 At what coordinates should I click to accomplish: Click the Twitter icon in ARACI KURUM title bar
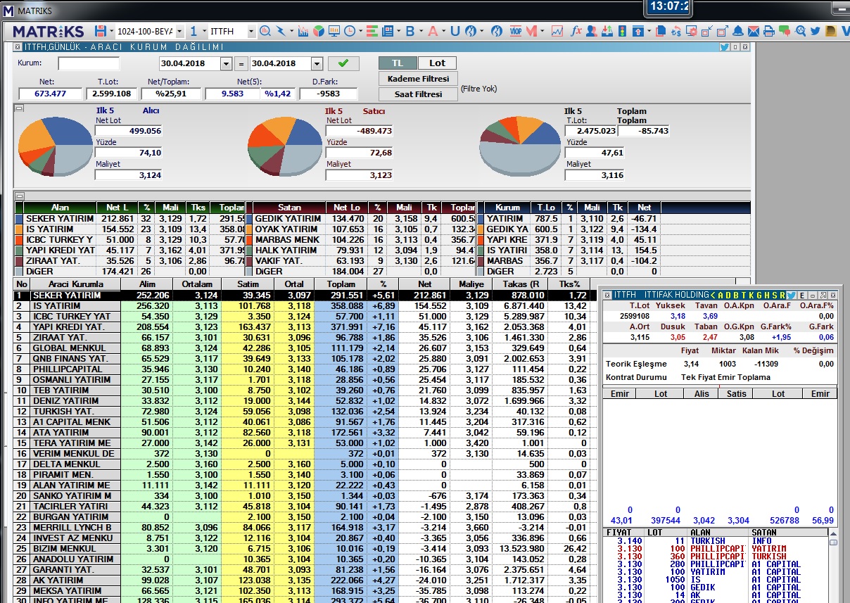(724, 46)
